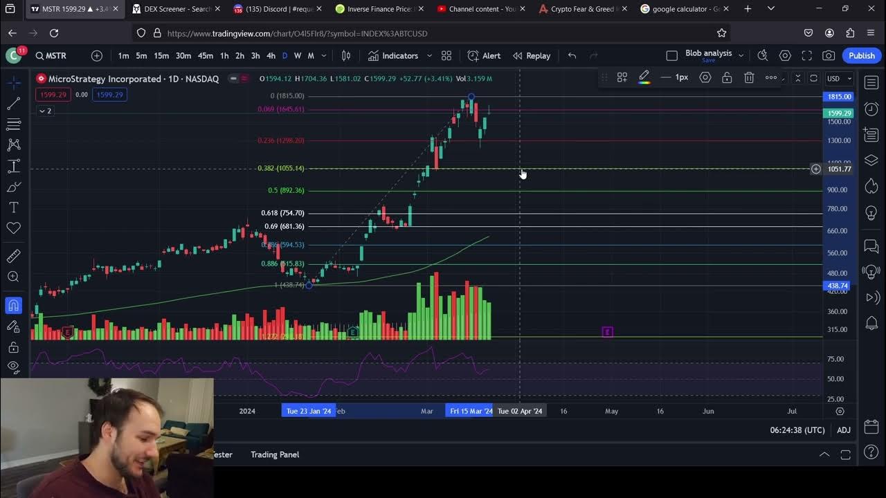Maximize the bottom panel
The image size is (886, 498).
click(845, 454)
